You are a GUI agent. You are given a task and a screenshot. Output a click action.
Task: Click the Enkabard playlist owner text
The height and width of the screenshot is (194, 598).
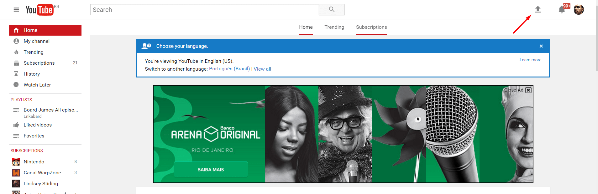click(x=33, y=116)
